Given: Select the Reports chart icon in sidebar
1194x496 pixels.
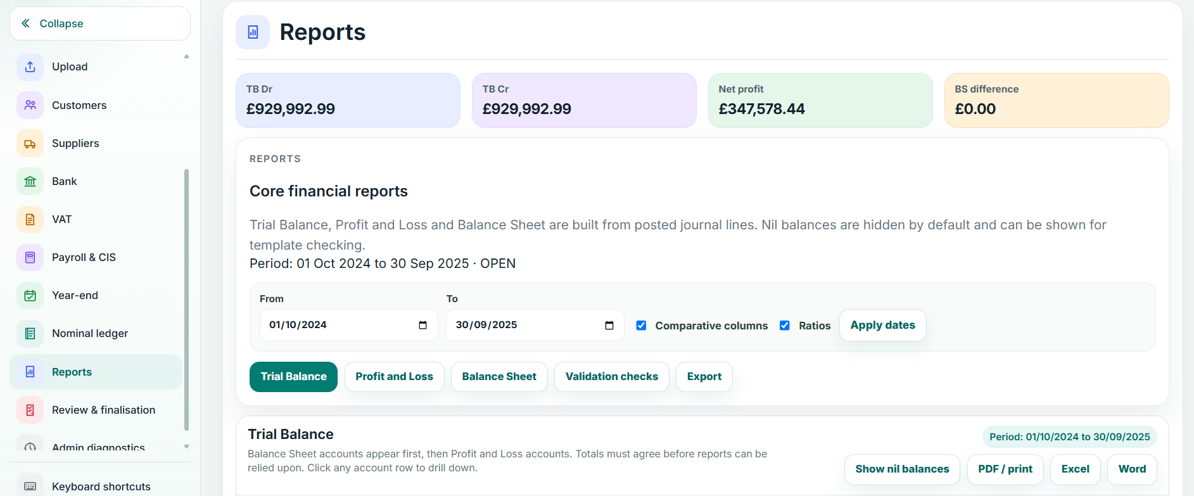Looking at the screenshot, I should click(x=30, y=372).
